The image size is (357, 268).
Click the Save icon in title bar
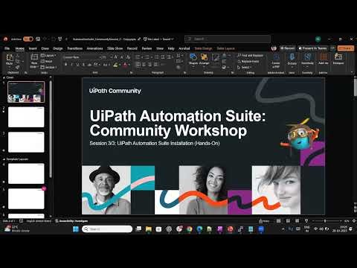[x=38, y=39]
